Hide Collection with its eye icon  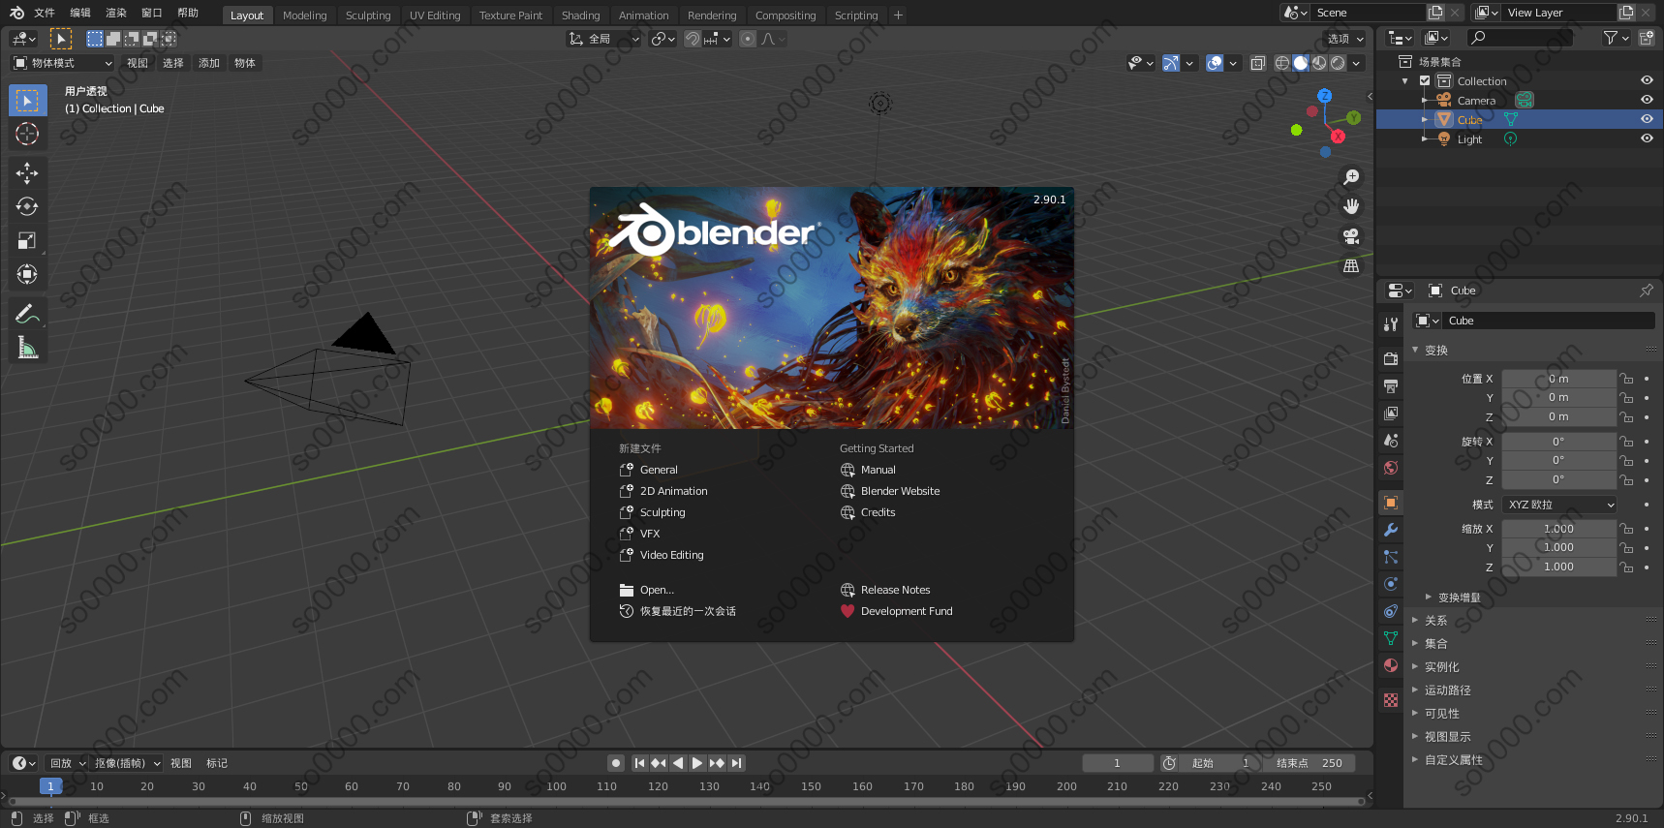pyautogui.click(x=1647, y=80)
